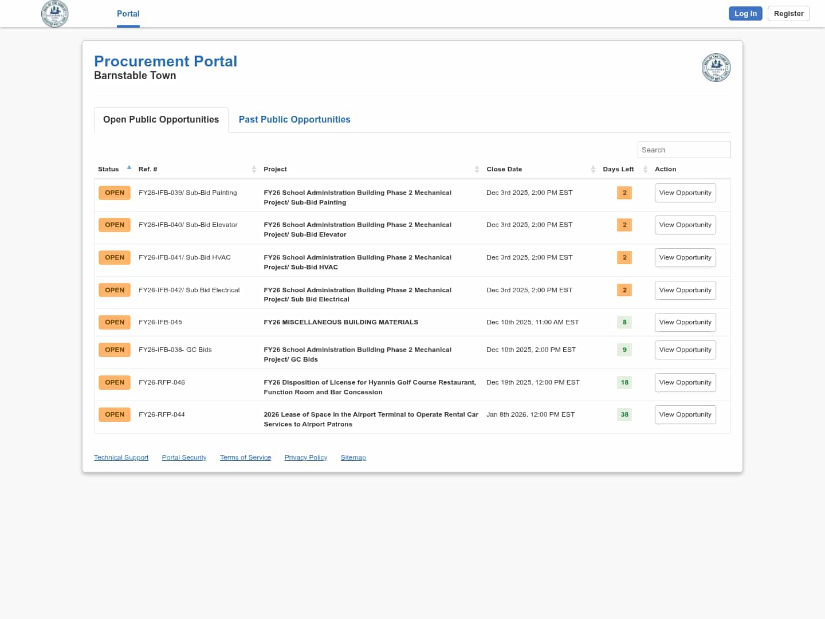Click the Barnstable seal beside portal title
This screenshot has height=619, width=825.
tap(716, 68)
